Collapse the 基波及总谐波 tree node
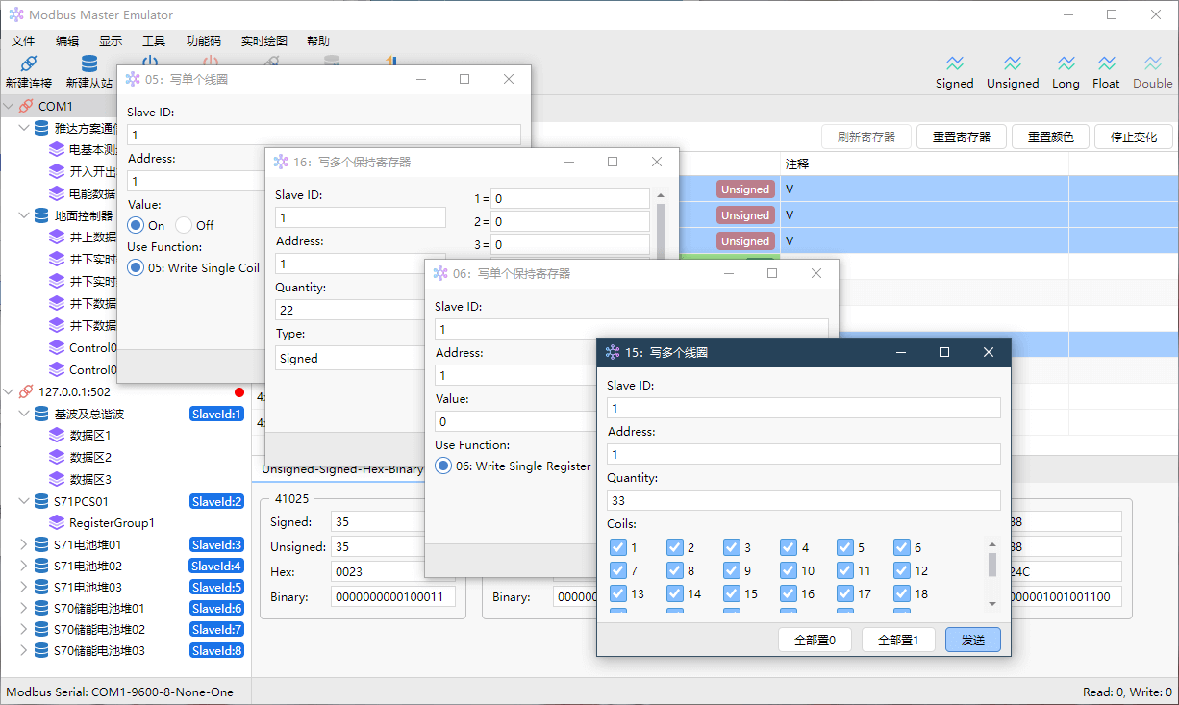Image resolution: width=1179 pixels, height=705 pixels. click(24, 414)
